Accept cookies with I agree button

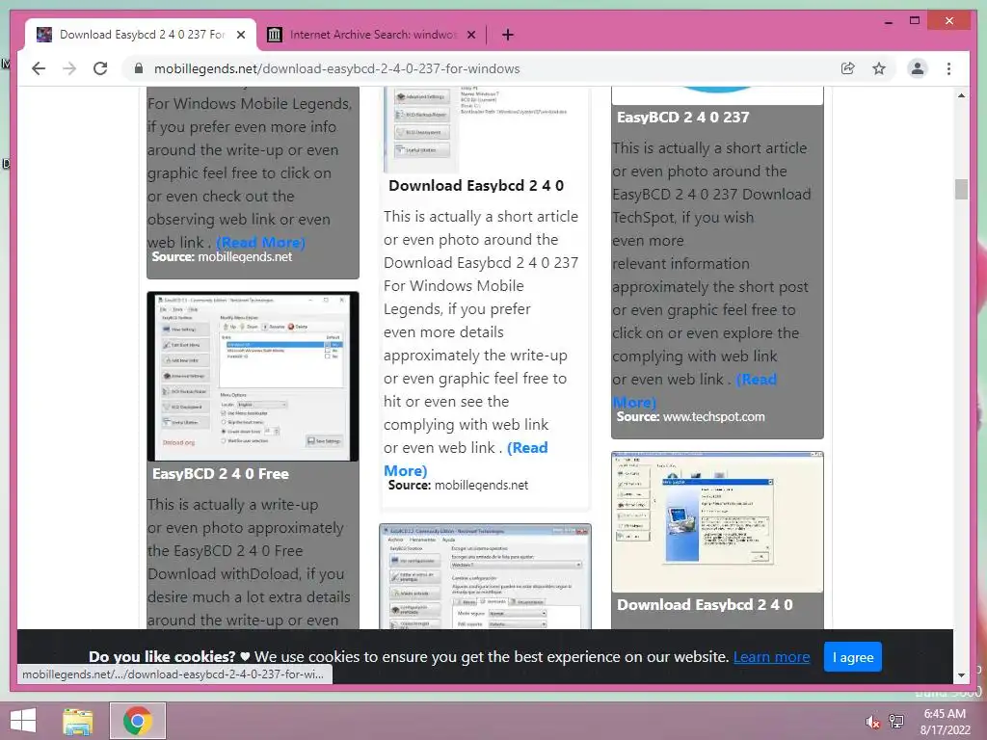coord(852,657)
